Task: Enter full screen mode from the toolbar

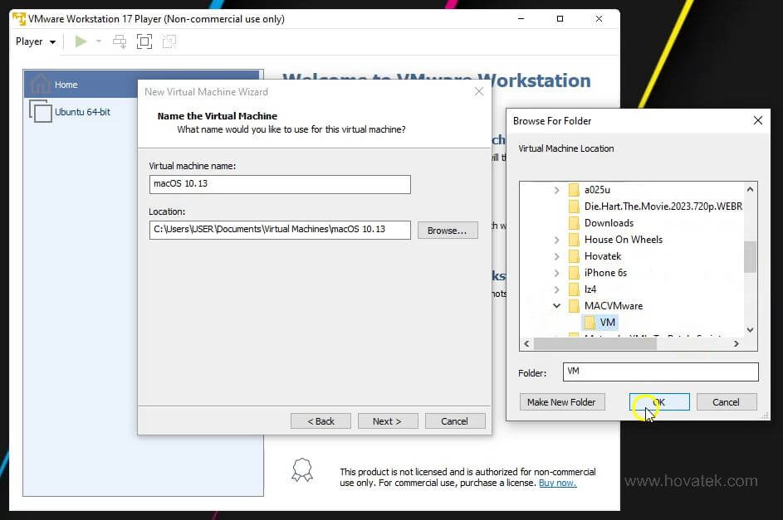Action: pos(144,41)
